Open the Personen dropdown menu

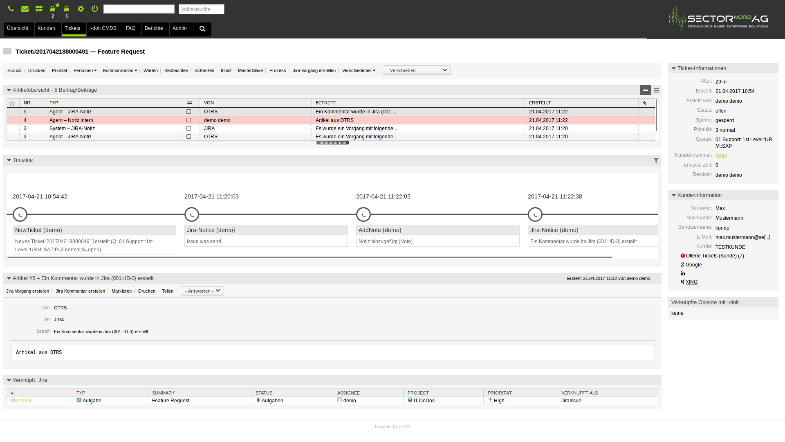tap(85, 70)
